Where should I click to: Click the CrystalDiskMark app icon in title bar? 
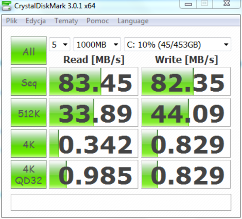6,6
